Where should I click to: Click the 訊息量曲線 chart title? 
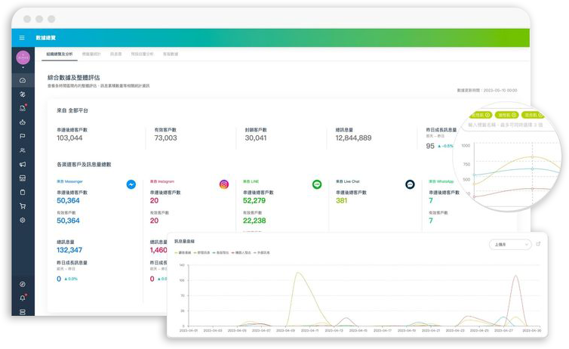[x=184, y=241]
